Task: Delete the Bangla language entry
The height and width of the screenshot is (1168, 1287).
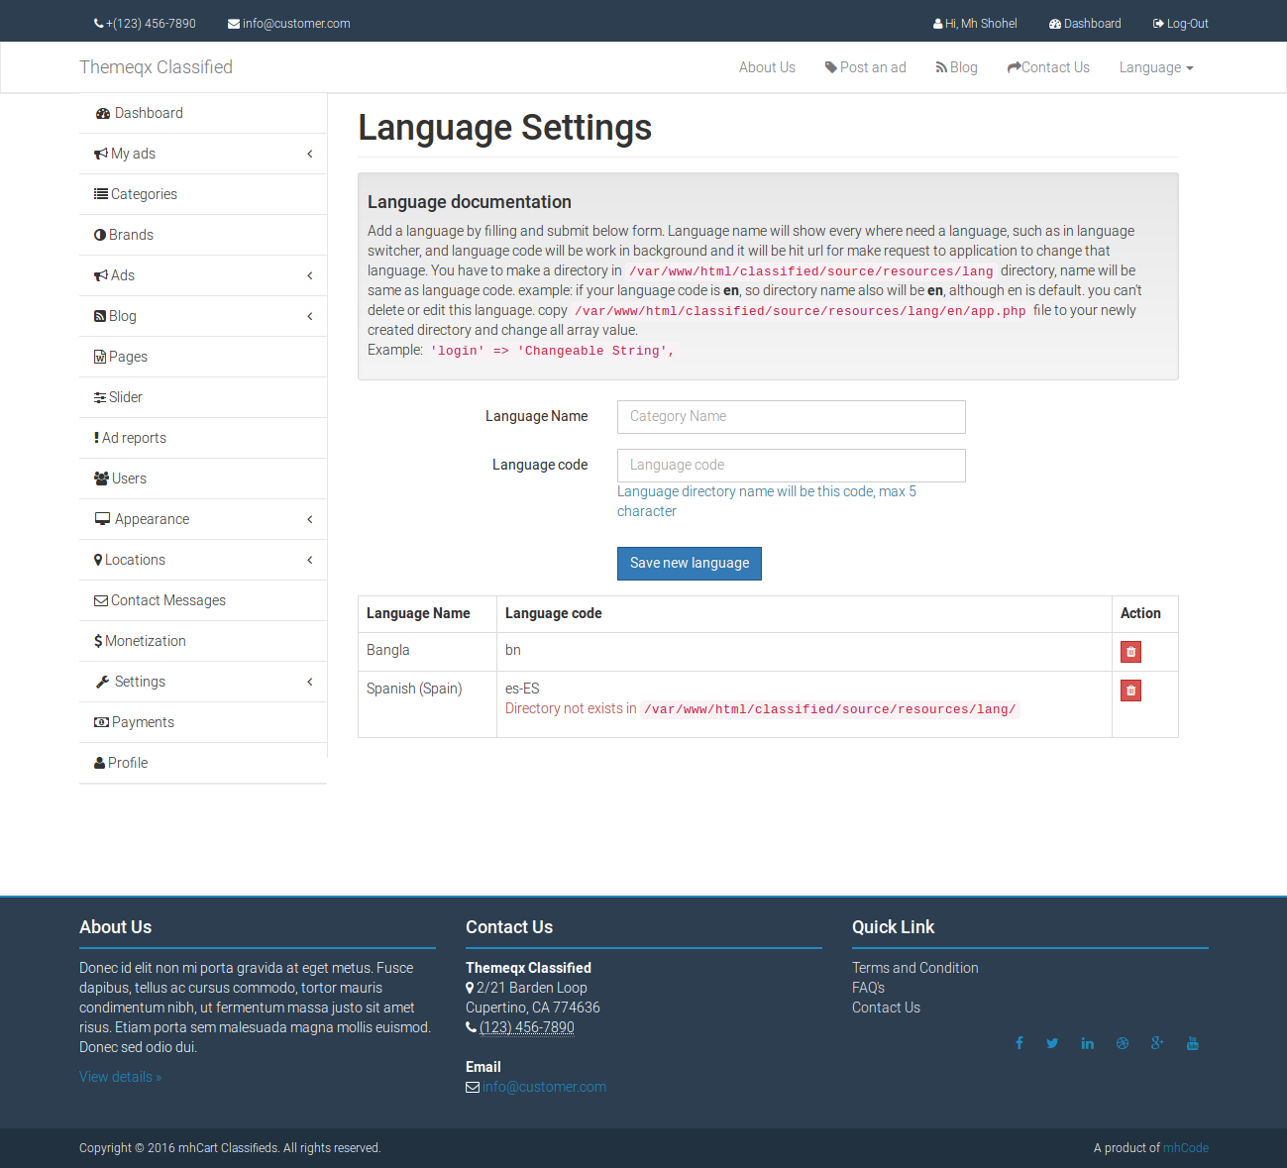Action: coord(1130,651)
